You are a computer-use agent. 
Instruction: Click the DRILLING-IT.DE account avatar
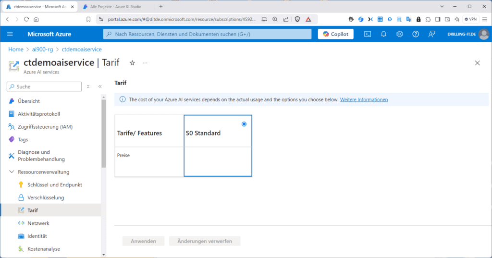pos(483,34)
